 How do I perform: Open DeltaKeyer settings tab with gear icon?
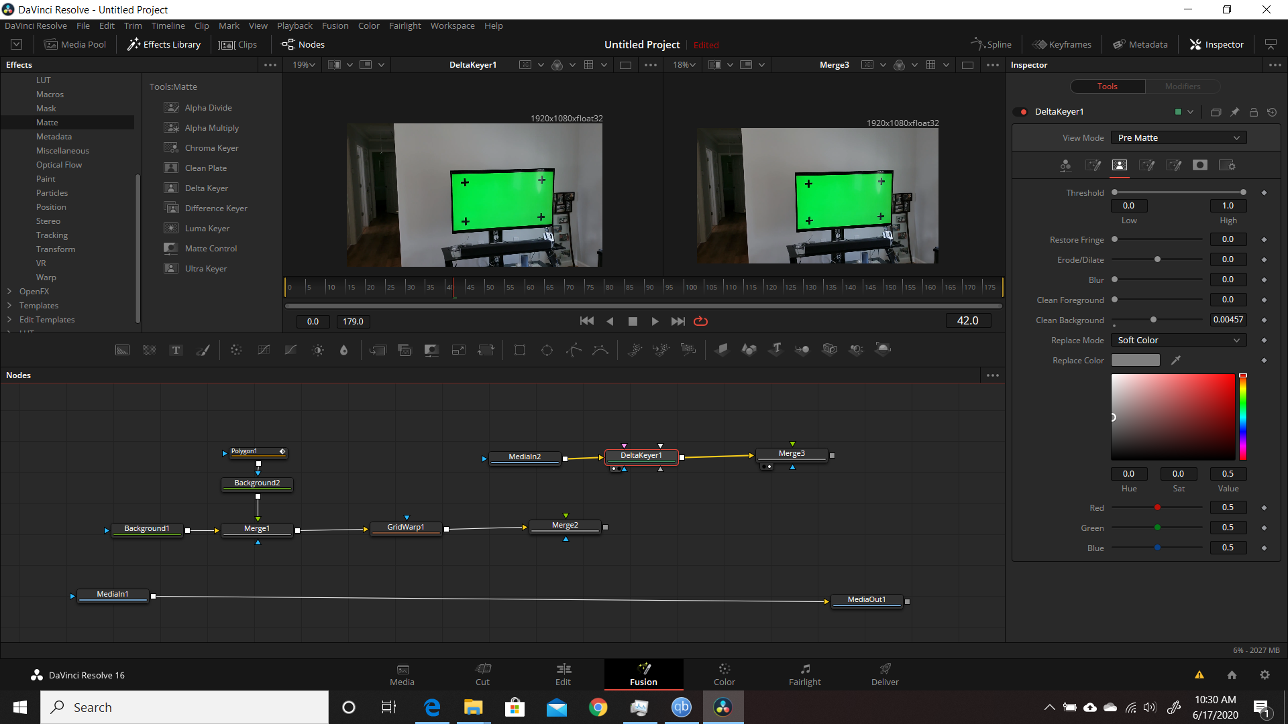(1227, 165)
